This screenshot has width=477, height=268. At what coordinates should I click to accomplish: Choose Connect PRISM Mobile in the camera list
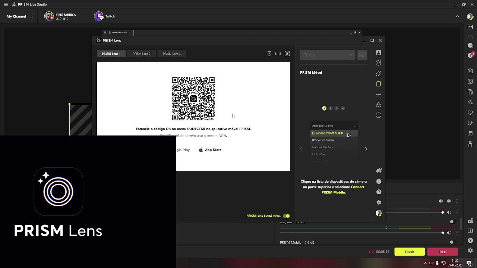click(334, 133)
